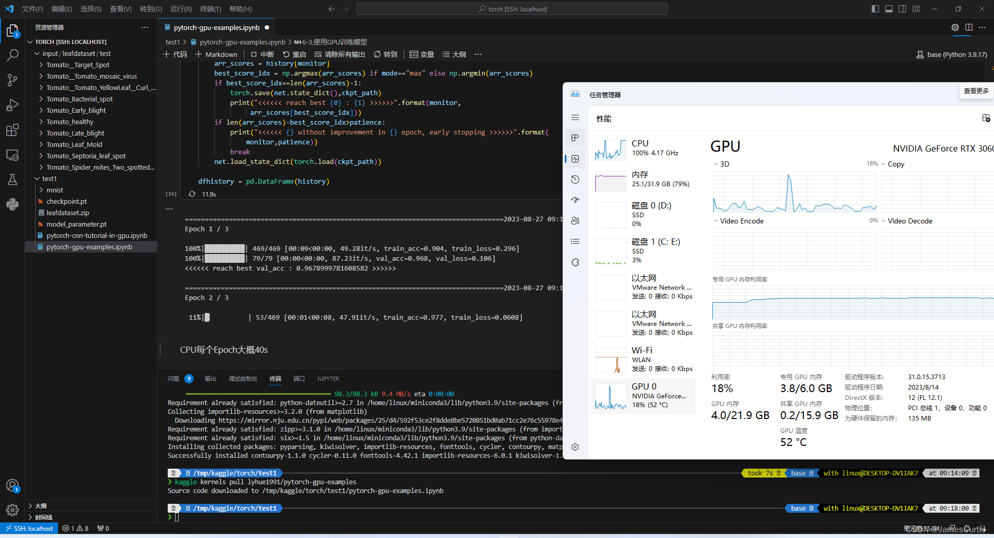Screen dimensions: 994x538
Task: Open the Accounts icon in activity bar
Action: [x=12, y=486]
